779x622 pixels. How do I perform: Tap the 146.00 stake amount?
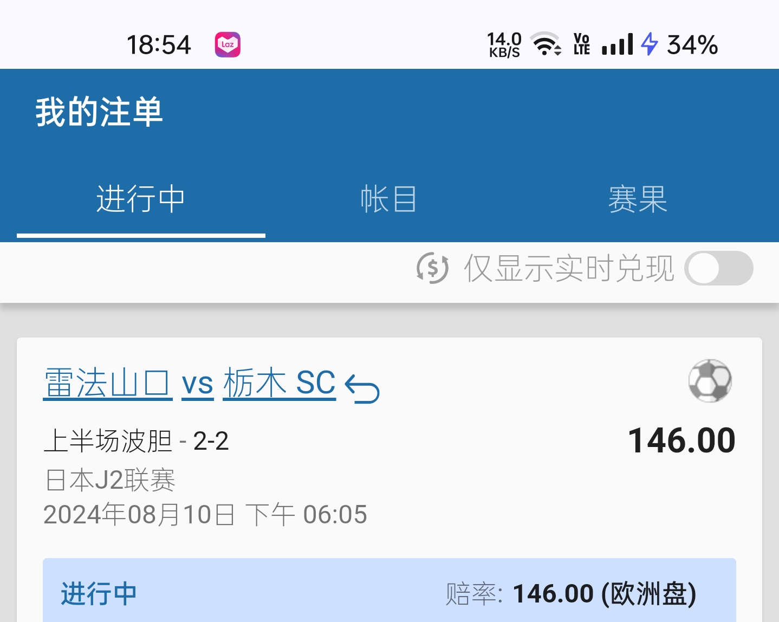pyautogui.click(x=681, y=440)
